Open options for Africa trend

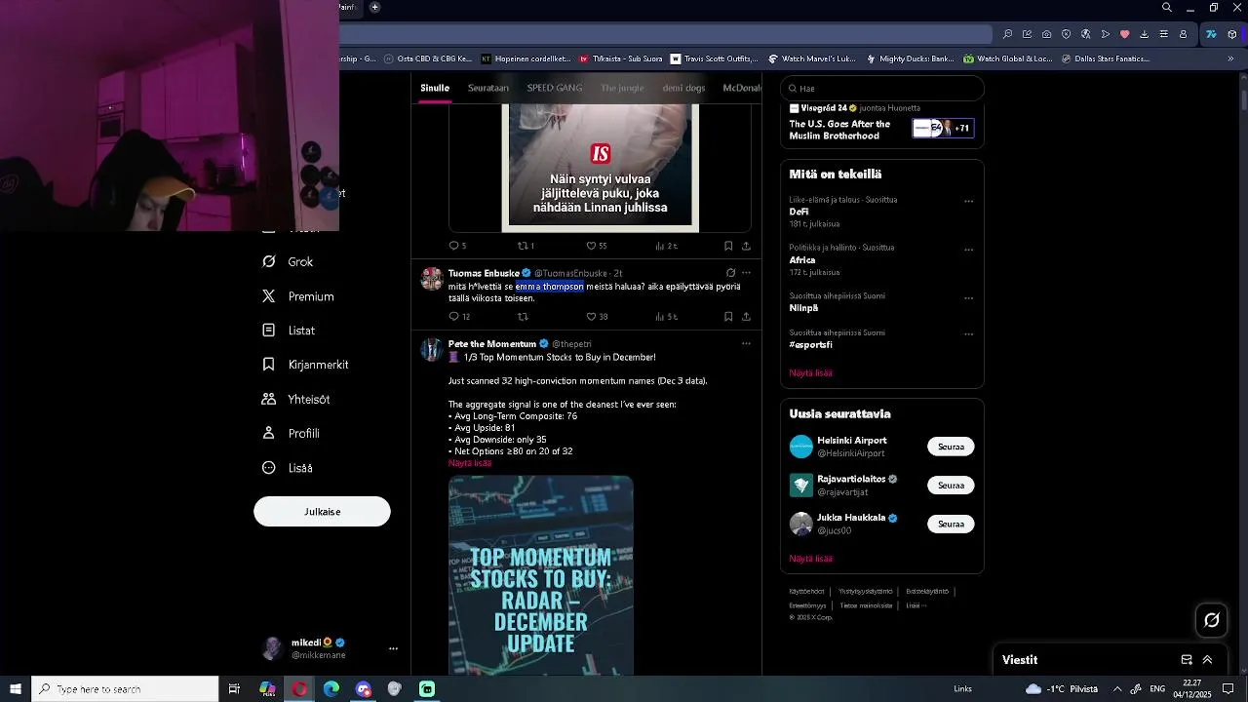[968, 250]
